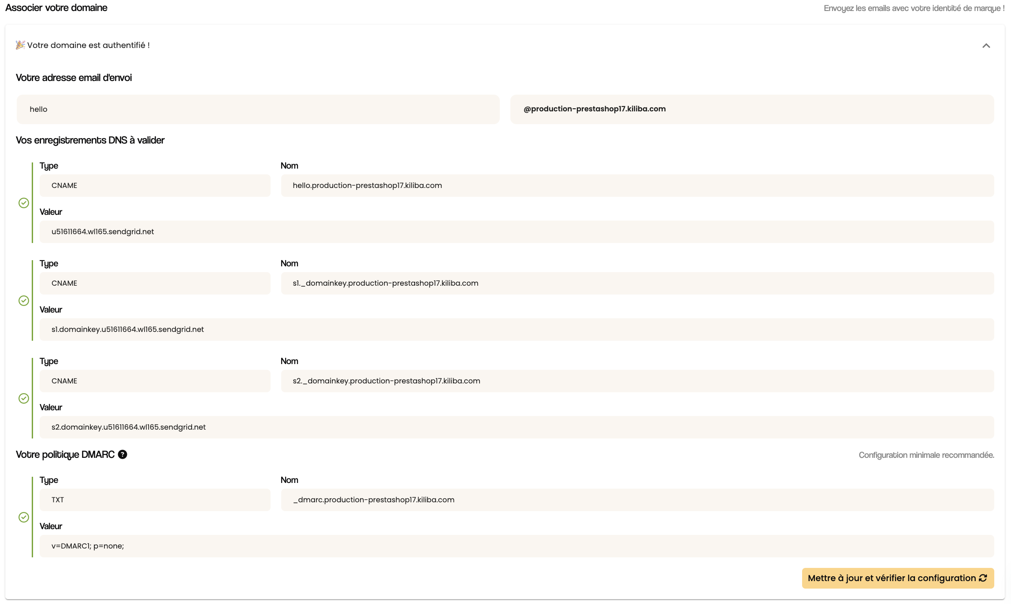Select the s2._domainkey.production-prestashop17 name field
Viewport: 1011px width, 604px height.
[637, 381]
